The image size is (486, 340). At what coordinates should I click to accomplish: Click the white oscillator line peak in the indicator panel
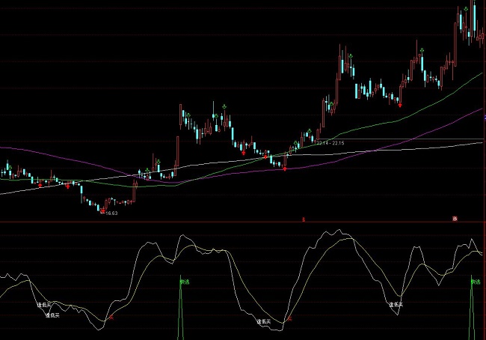pos(327,230)
